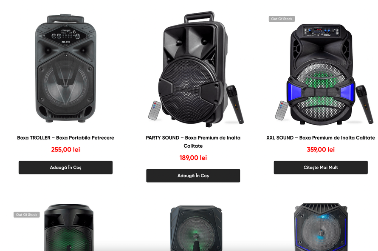Click the PARTY SOUND product title link
Image resolution: width=378 pixels, height=251 pixels.
tap(193, 142)
